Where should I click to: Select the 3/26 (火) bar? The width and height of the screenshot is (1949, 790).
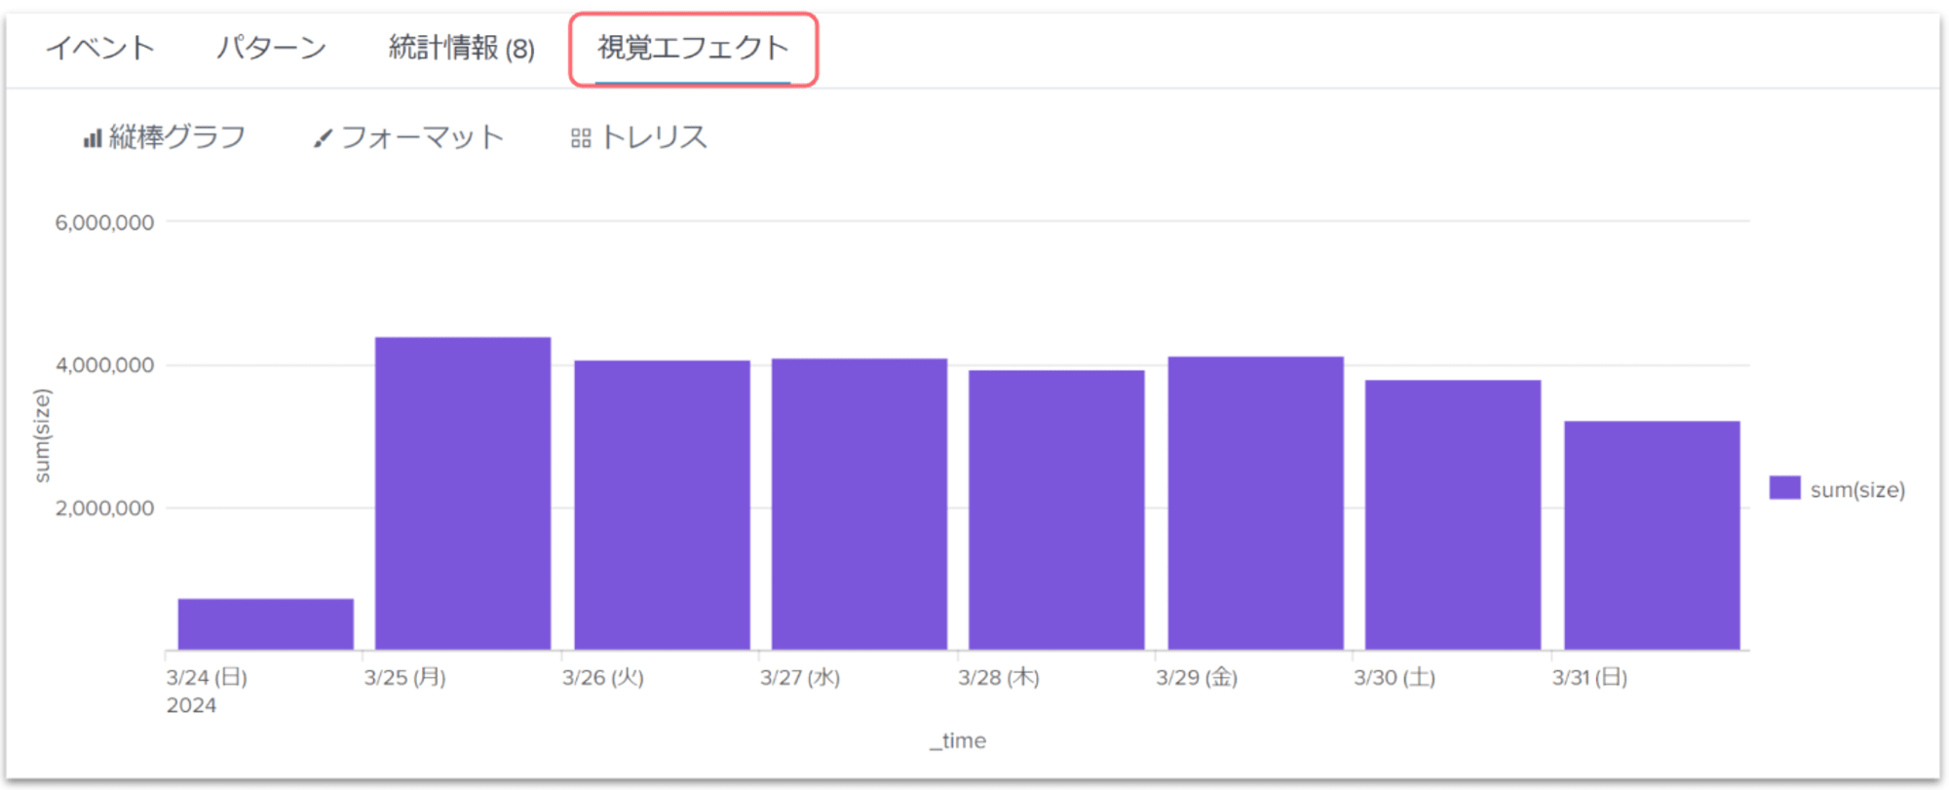pyautogui.click(x=662, y=506)
